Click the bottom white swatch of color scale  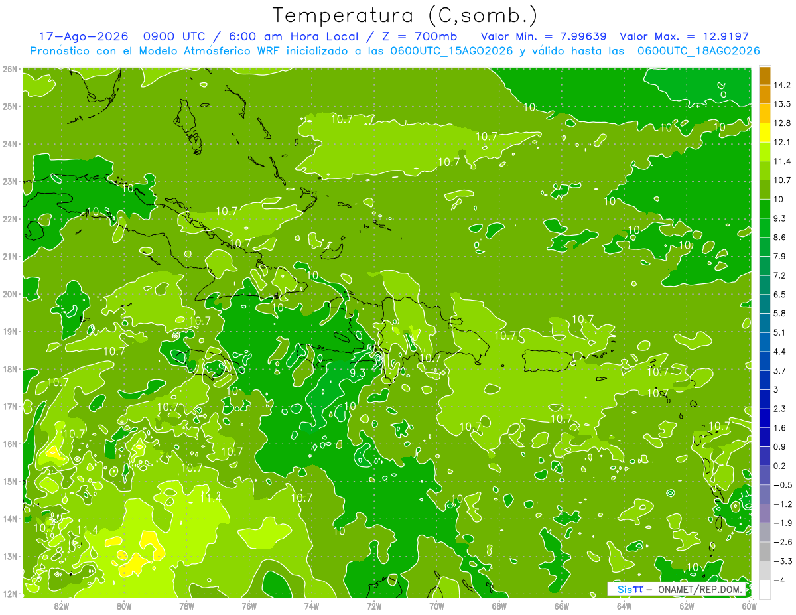pyautogui.click(x=765, y=589)
